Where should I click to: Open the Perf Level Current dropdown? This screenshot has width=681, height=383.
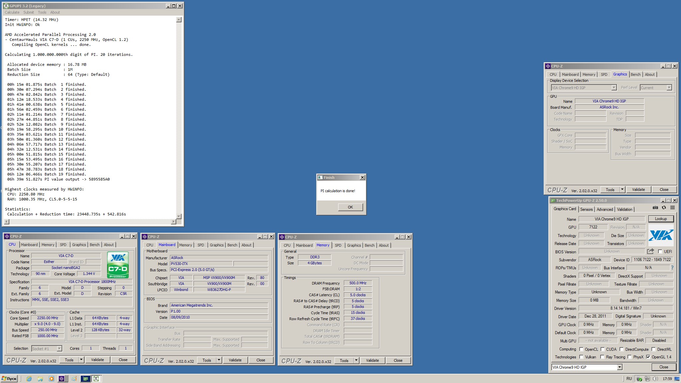coord(669,88)
